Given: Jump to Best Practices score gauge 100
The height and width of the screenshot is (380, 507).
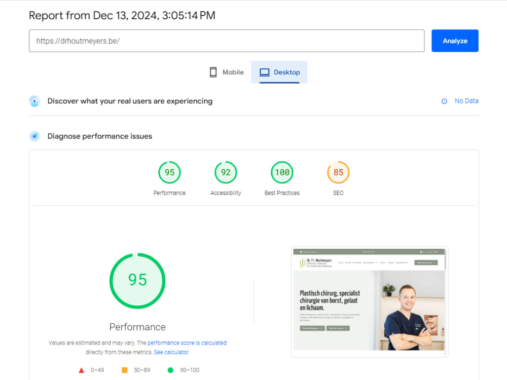Looking at the screenshot, I should [x=282, y=172].
